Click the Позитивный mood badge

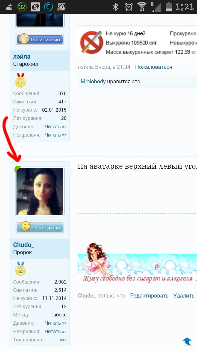tap(40, 39)
